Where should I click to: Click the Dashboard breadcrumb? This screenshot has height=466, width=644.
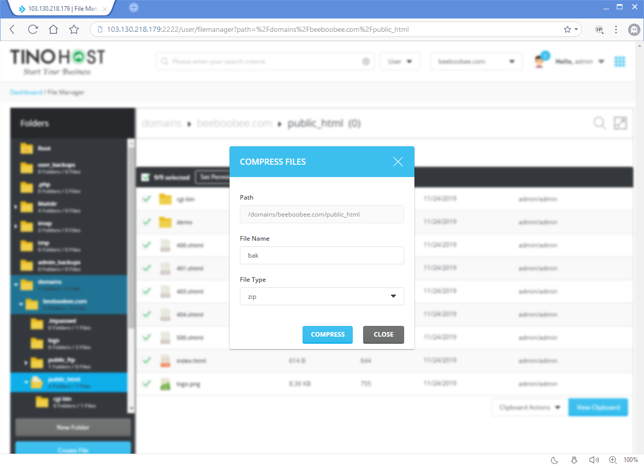(x=26, y=92)
